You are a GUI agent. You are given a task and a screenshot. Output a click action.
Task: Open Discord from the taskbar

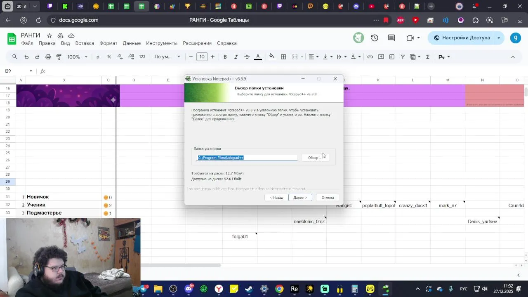click(189, 289)
